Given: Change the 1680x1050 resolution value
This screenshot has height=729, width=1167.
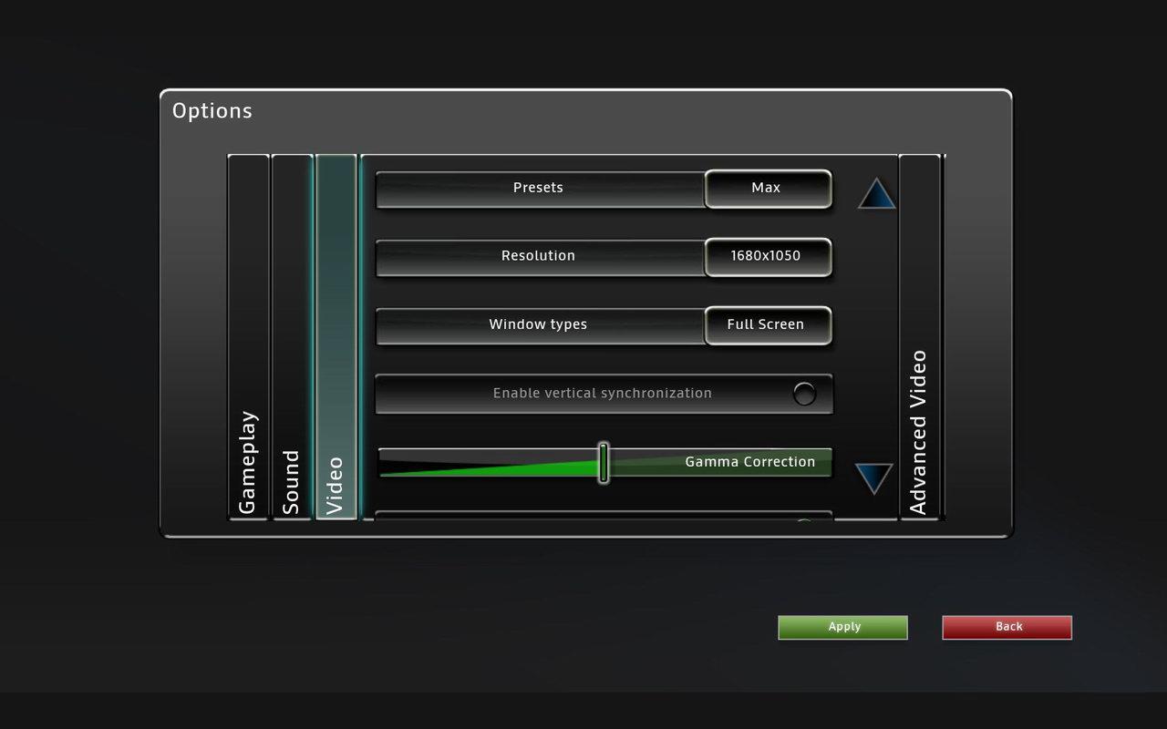Looking at the screenshot, I should pos(768,257).
